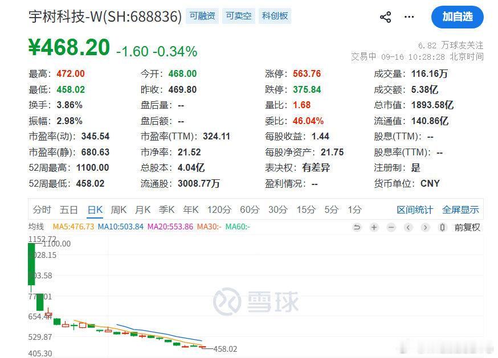Click the 昨收 value 469.80

(183, 89)
